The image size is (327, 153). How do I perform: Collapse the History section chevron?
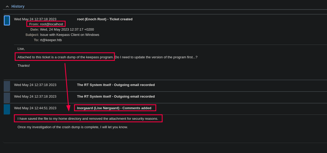(7, 7)
